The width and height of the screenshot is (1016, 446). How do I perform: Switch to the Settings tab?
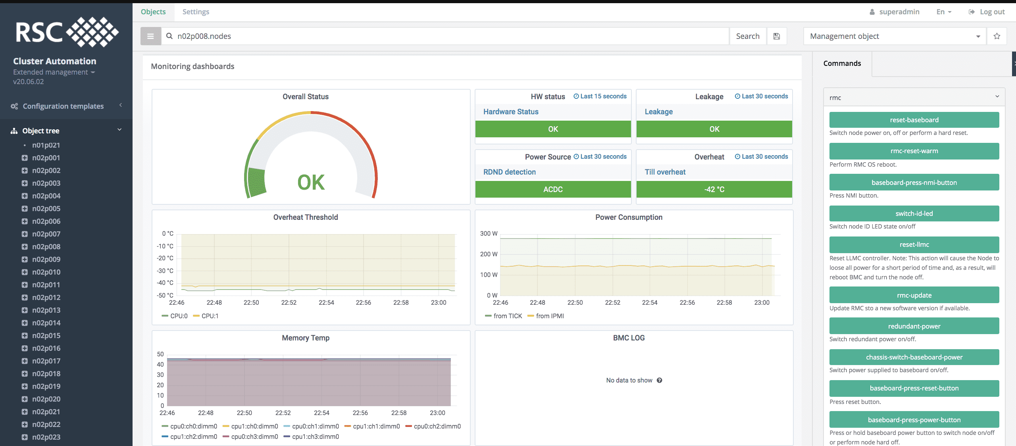(x=196, y=12)
